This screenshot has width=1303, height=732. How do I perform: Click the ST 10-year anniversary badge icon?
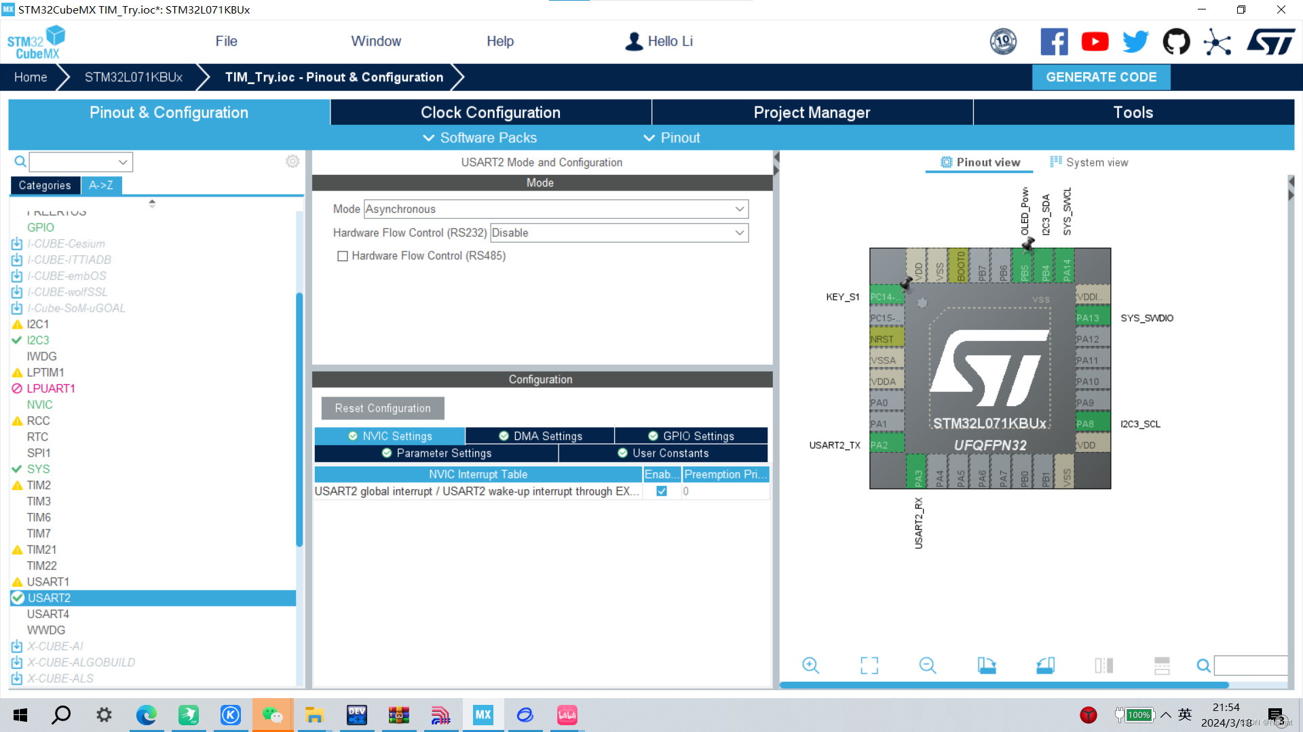pyautogui.click(x=1003, y=41)
